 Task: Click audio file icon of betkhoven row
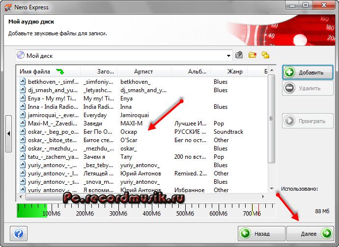coord(23,81)
